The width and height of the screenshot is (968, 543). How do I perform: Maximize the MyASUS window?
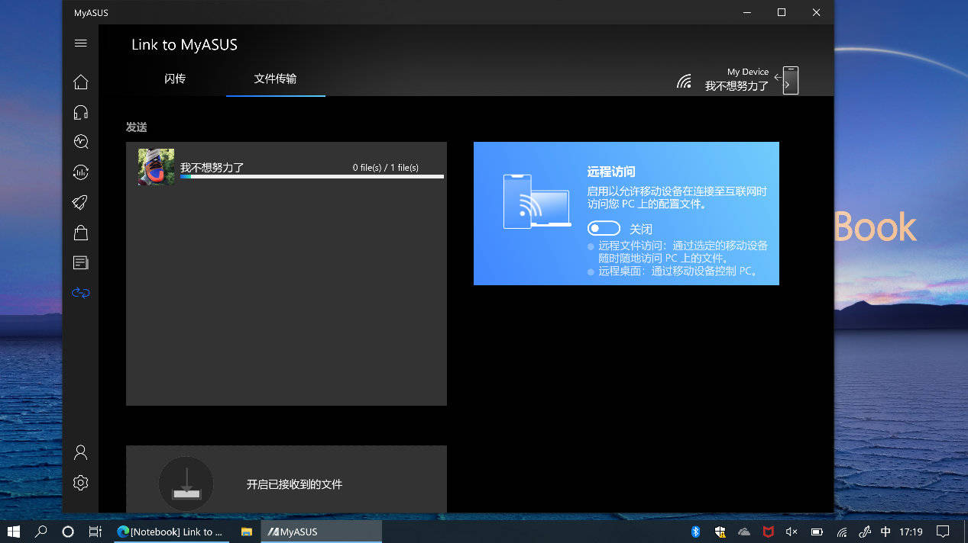coord(782,12)
